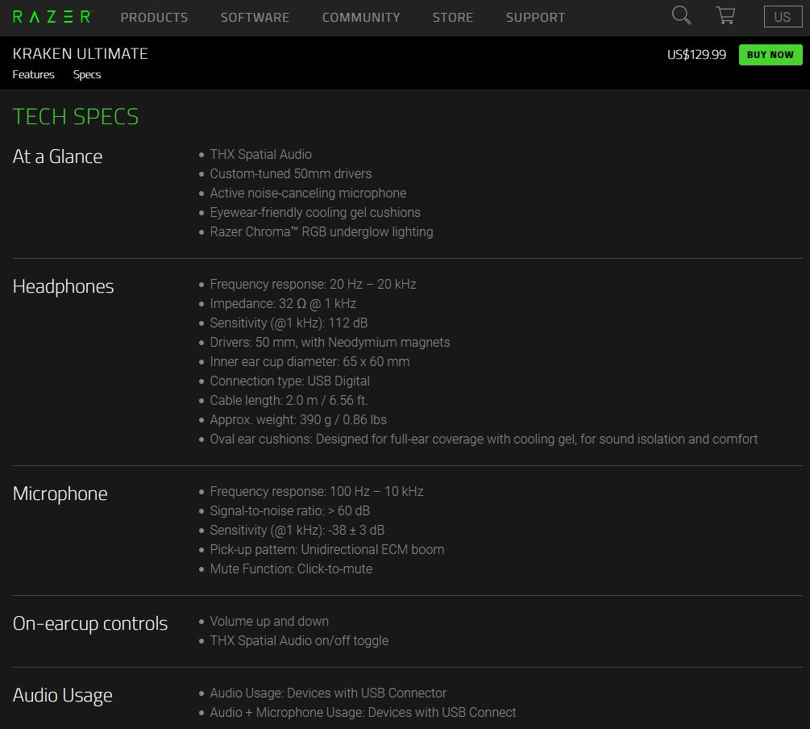
Task: Open the US region selector
Action: [782, 17]
